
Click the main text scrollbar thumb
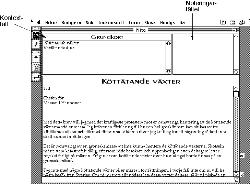[236, 94]
